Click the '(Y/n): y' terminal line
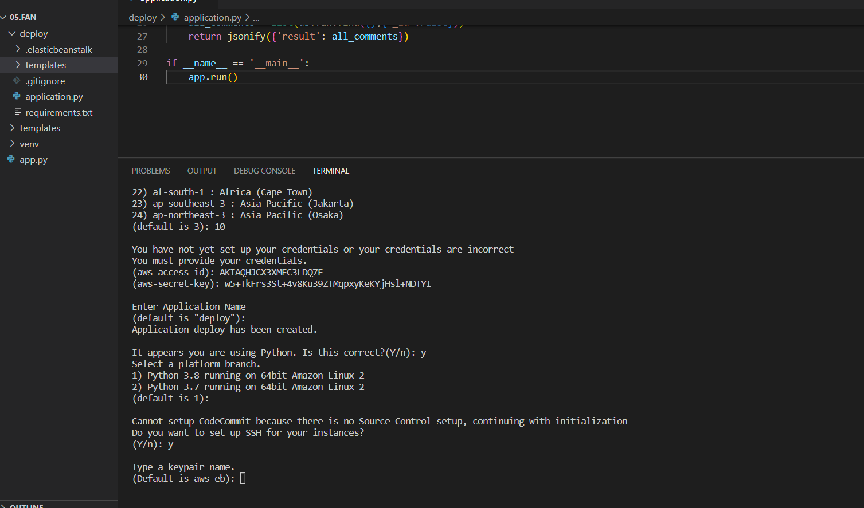Viewport: 864px width, 508px height. (x=153, y=444)
